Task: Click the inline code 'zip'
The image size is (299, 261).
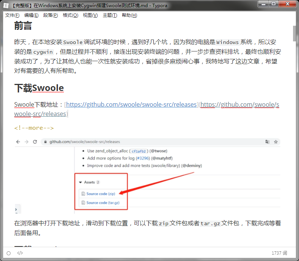Action: click(164, 223)
